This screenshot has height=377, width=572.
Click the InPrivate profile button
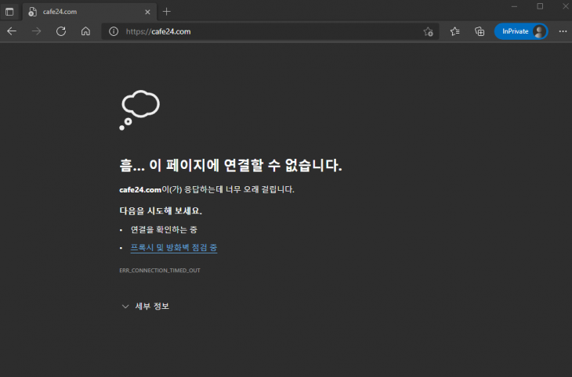521,31
